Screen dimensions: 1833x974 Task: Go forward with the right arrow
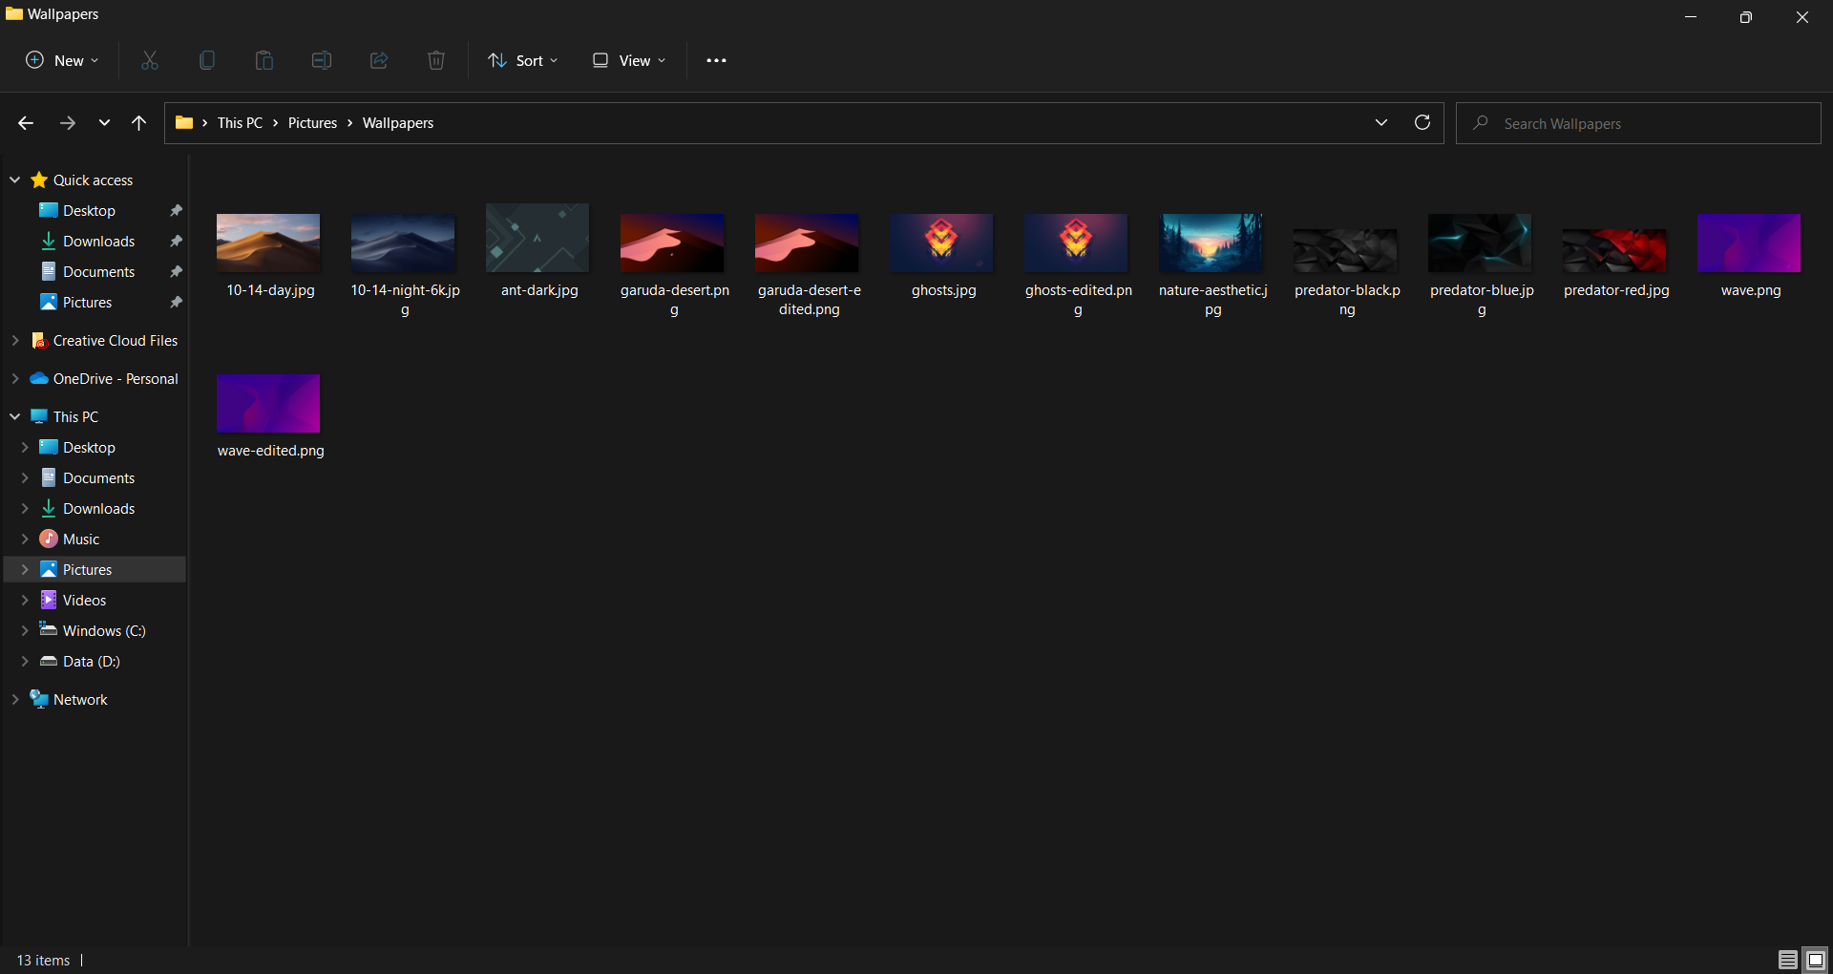67,123
